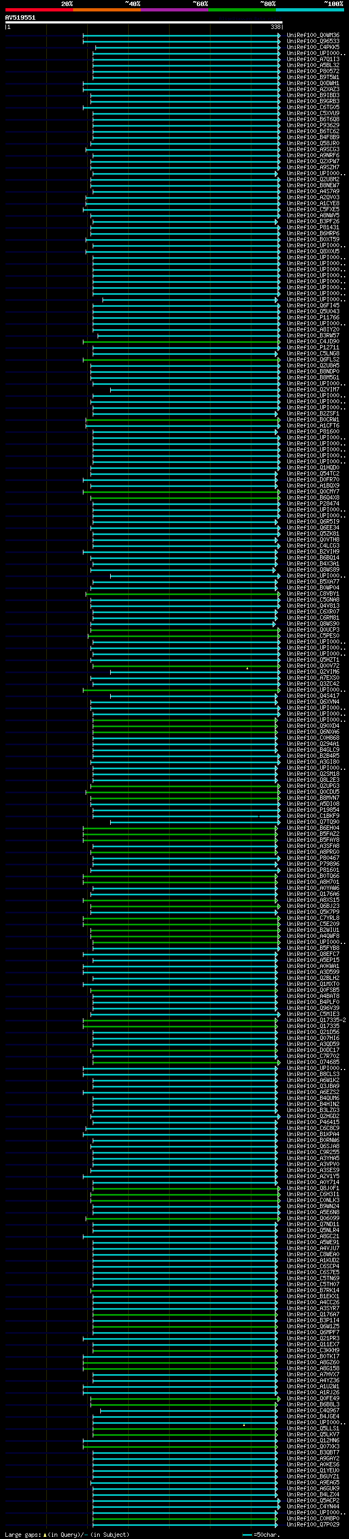Select hit UniRef100_C4PKK5
This screenshot has height=1539, width=349.
[312, 47]
